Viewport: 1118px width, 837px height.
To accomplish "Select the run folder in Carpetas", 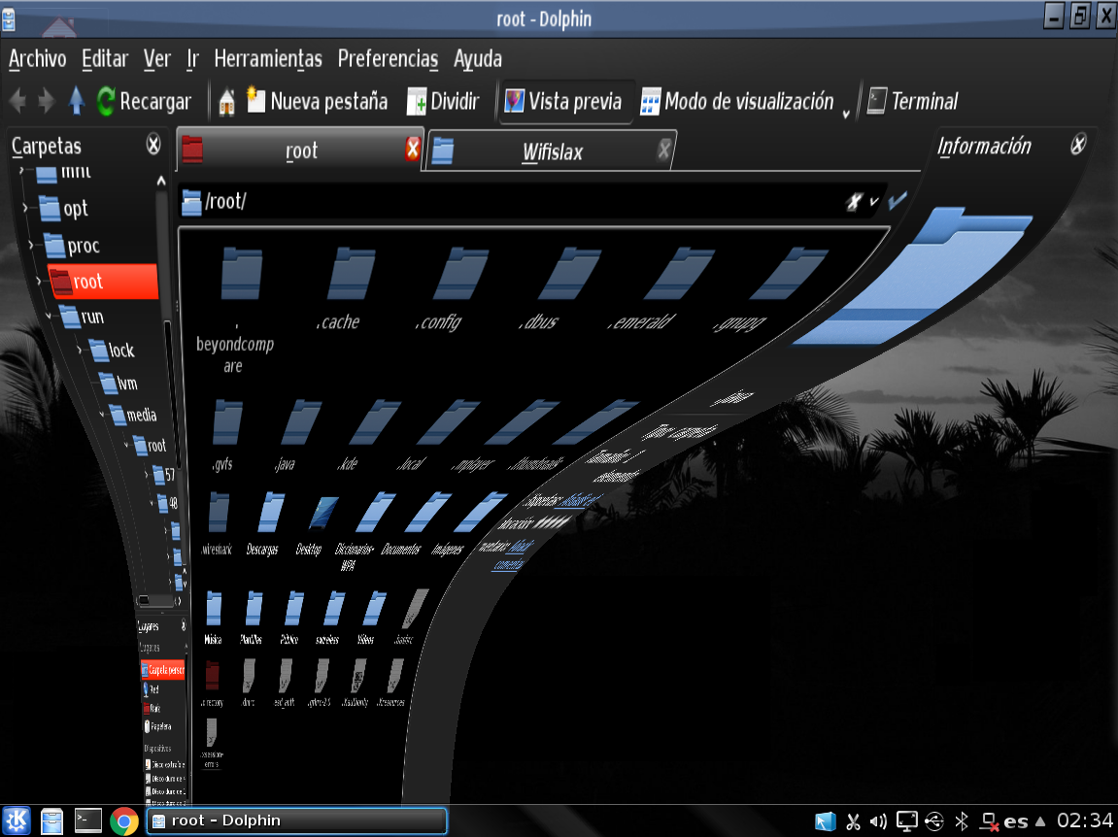I will (x=83, y=317).
